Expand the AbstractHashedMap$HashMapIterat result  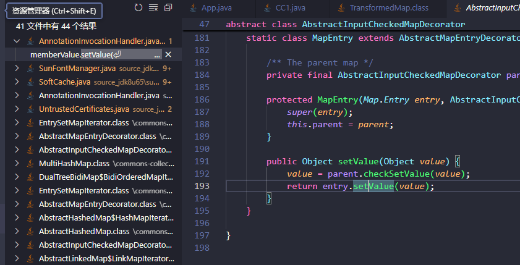(x=17, y=218)
